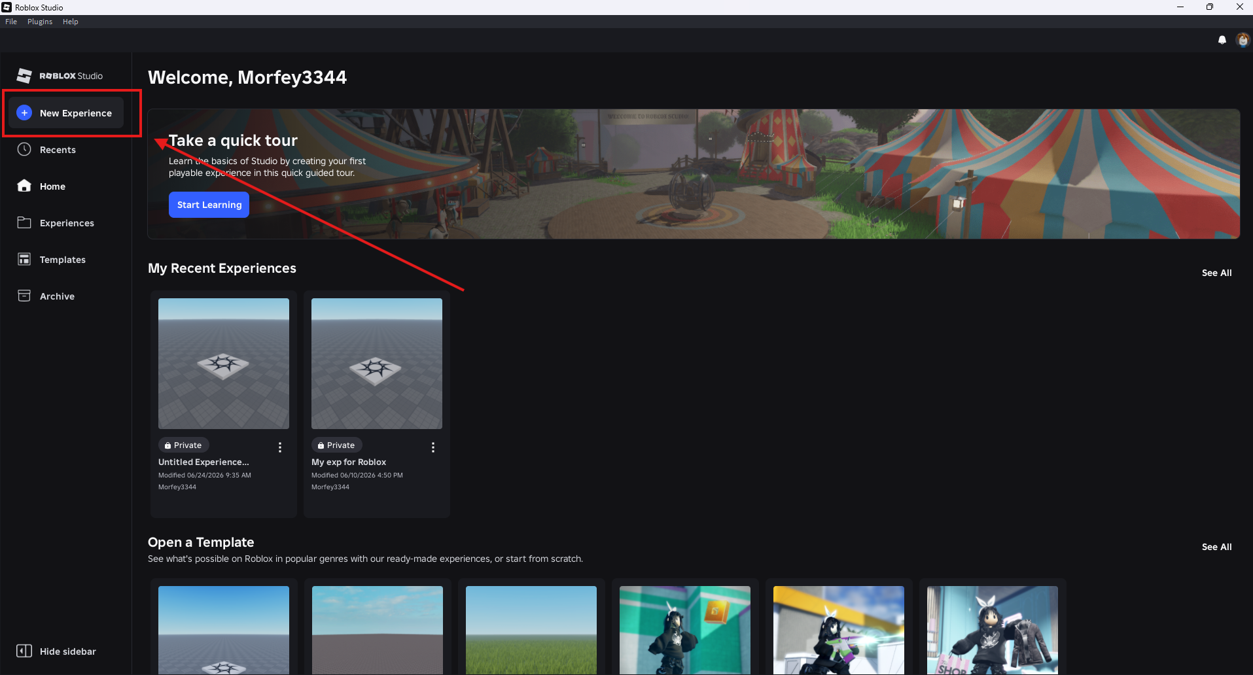Click the 'My exp for Roblox' title
The height and width of the screenshot is (675, 1253).
tap(349, 462)
